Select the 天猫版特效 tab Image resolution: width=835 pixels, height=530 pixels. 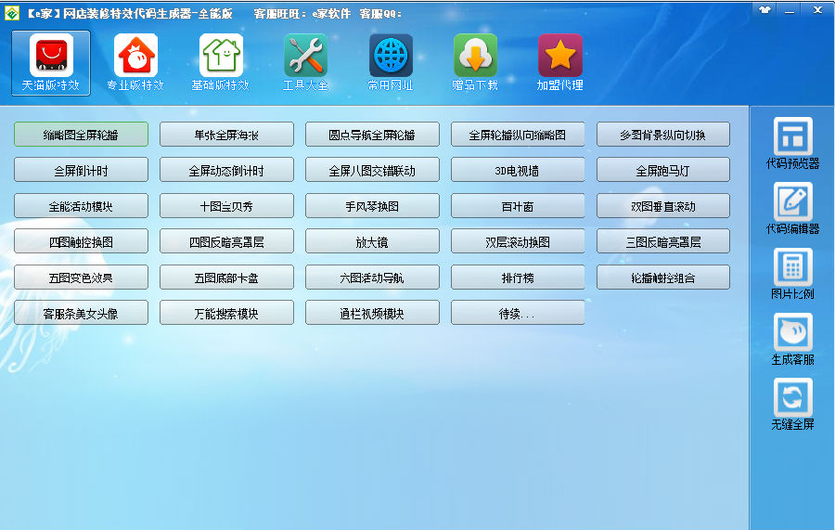pyautogui.click(x=51, y=57)
